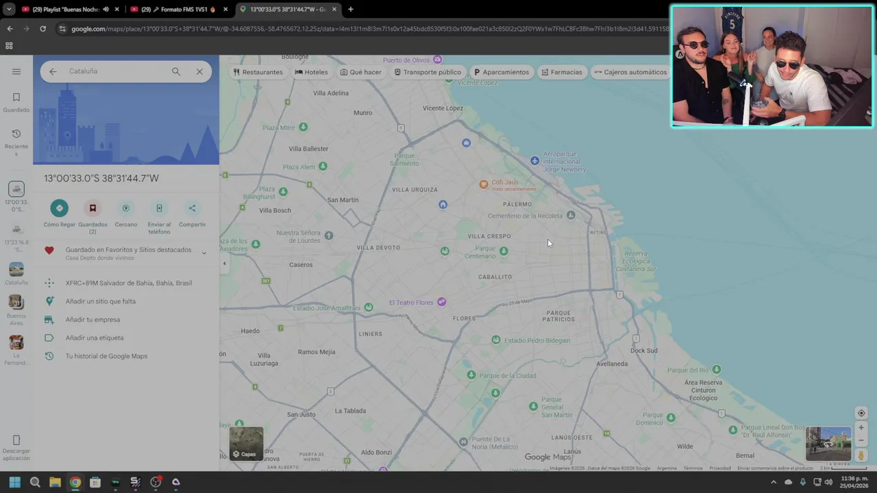Zoom in with the plus button

tap(861, 428)
